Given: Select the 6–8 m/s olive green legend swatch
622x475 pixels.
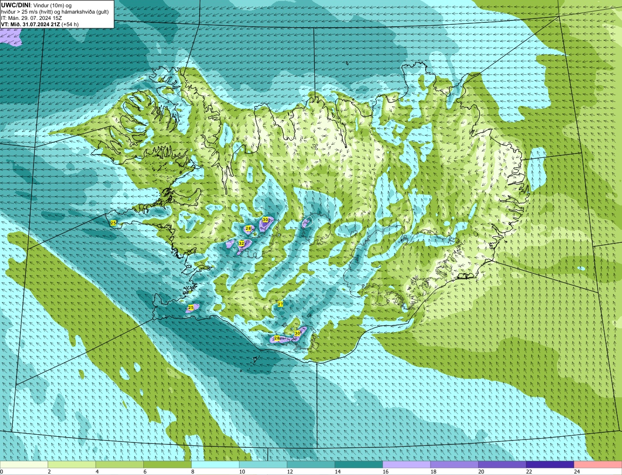Looking at the screenshot, I should click(x=168, y=464).
